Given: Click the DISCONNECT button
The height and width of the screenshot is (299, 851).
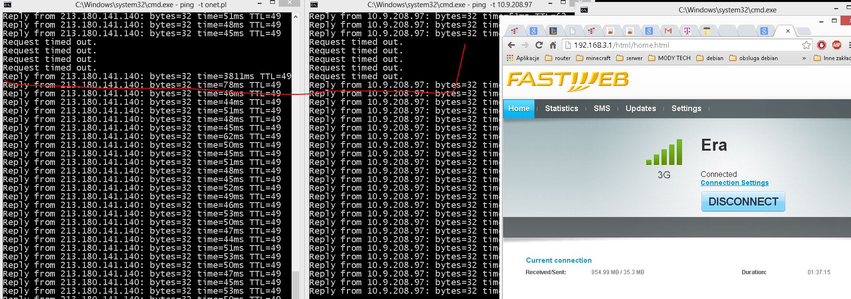Looking at the screenshot, I should (743, 202).
